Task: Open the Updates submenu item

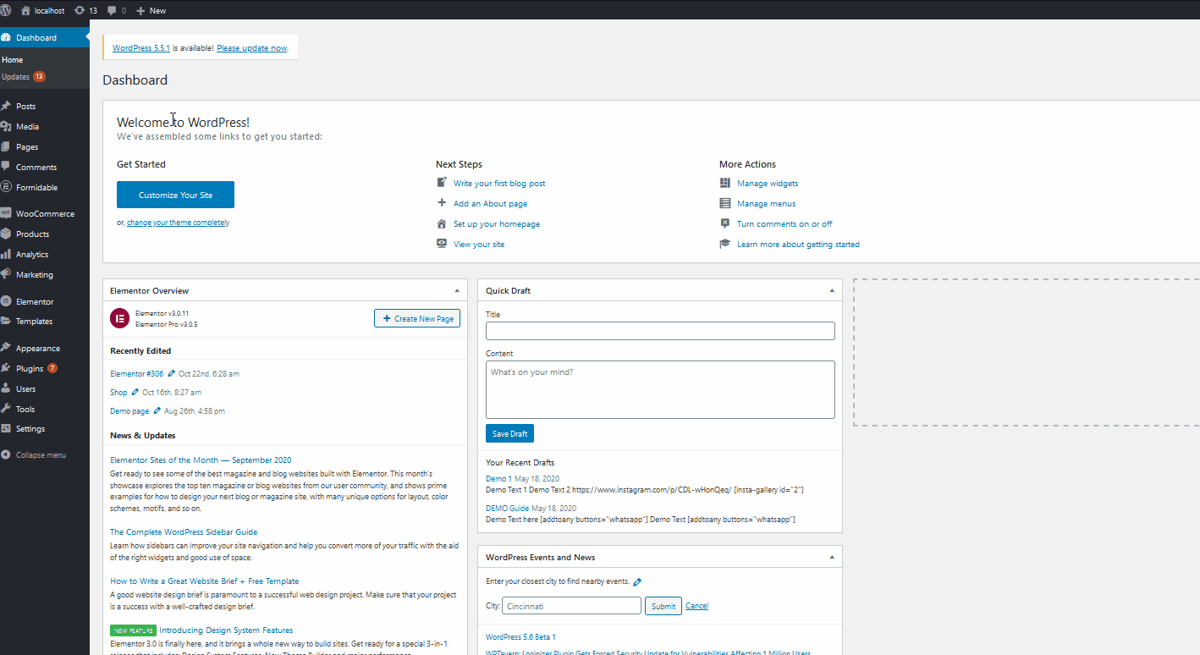Action: [23, 77]
